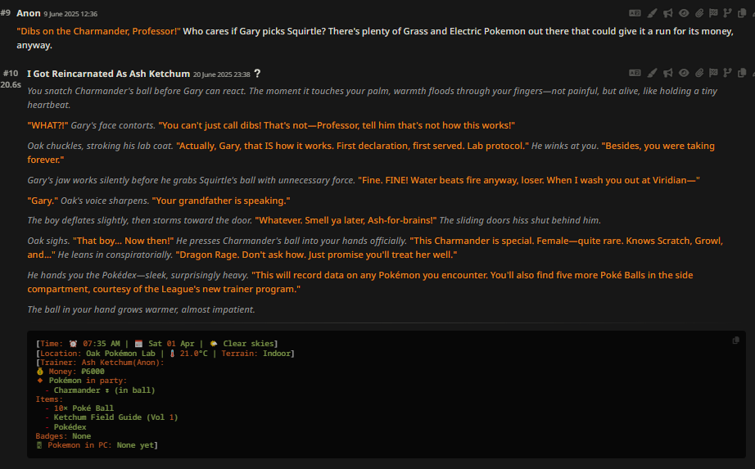This screenshot has height=469, width=755.
Task: Click "The ball in your hand grows warmer" line
Action: [x=141, y=309]
